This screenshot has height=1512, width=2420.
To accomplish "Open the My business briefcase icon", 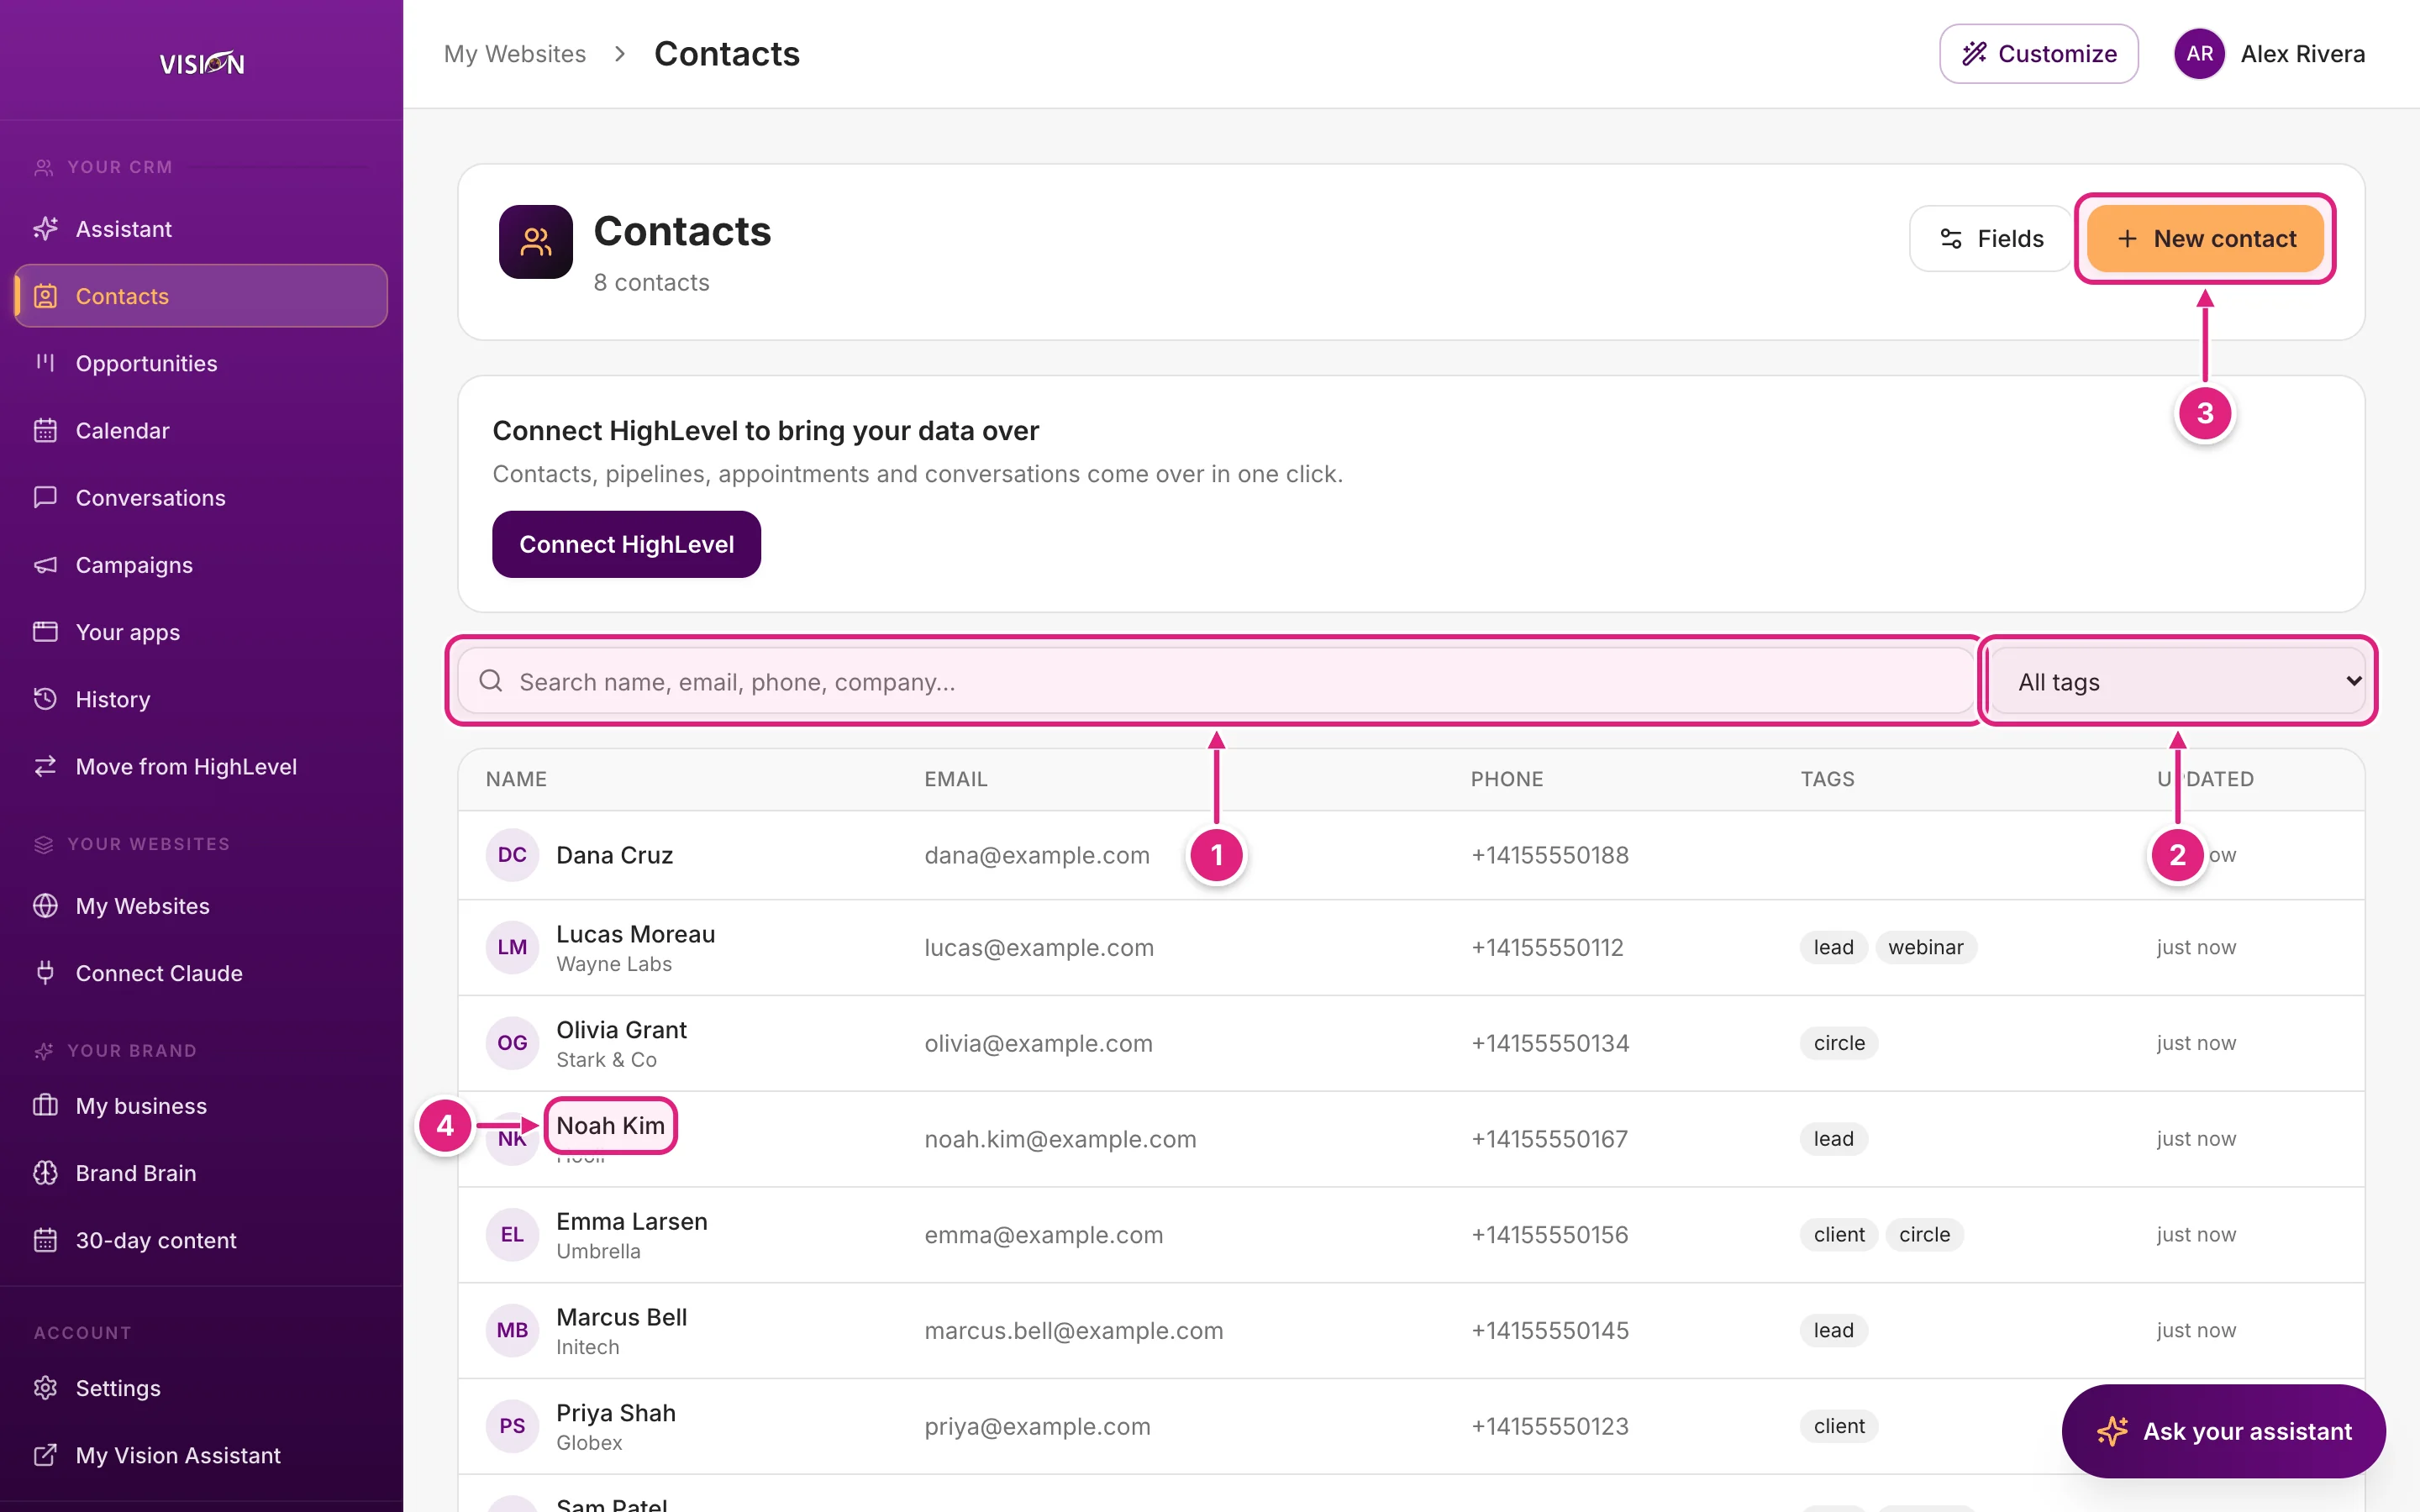I will click(45, 1106).
